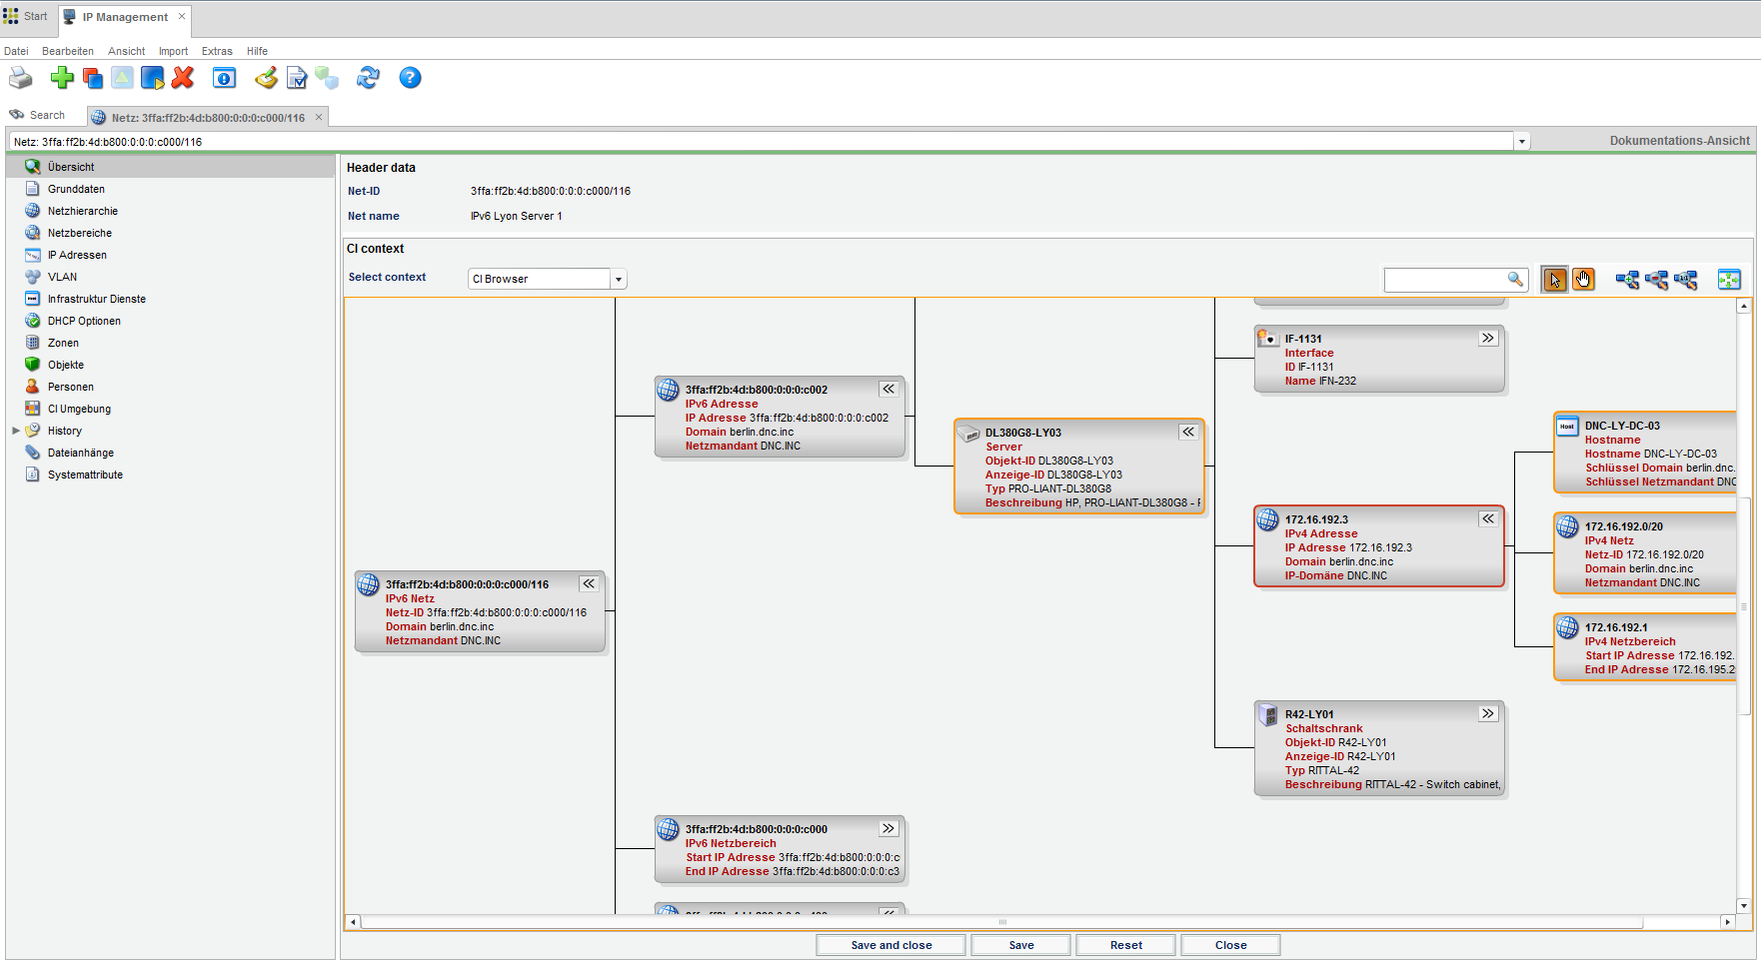
Task: Select DHCP Optionen in the sidebar
Action: coord(170,321)
